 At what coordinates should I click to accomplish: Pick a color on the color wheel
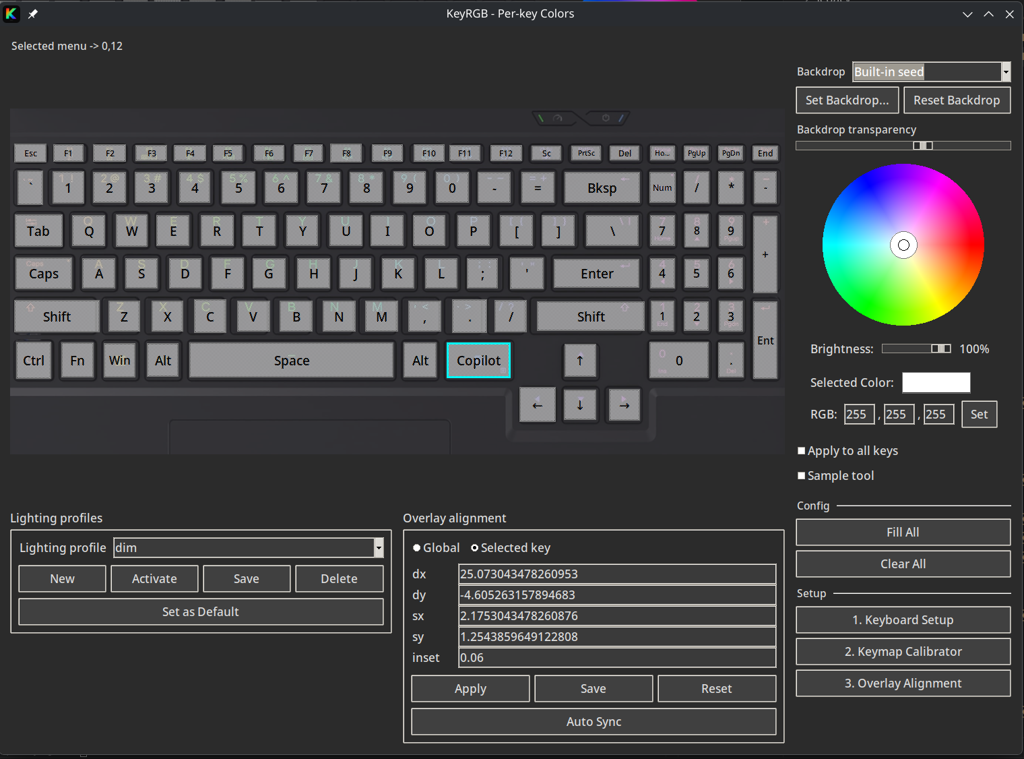point(903,245)
